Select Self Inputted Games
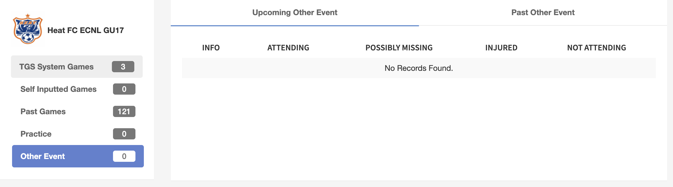The height and width of the screenshot is (187, 673). [x=78, y=89]
